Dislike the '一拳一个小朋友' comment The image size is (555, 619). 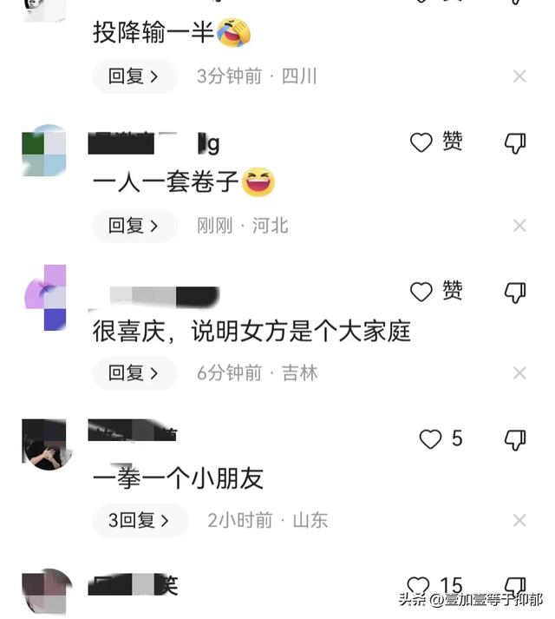coord(515,440)
